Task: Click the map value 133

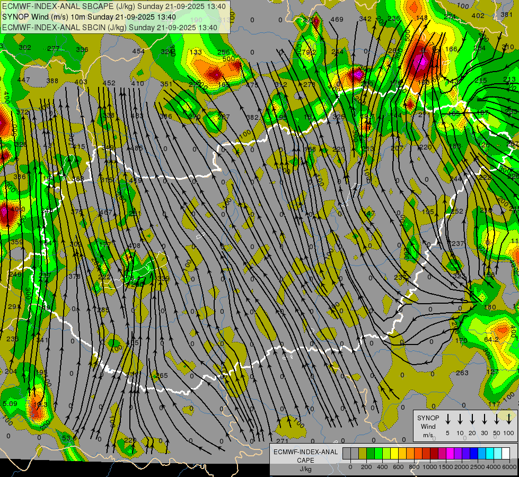Action: (x=196, y=52)
